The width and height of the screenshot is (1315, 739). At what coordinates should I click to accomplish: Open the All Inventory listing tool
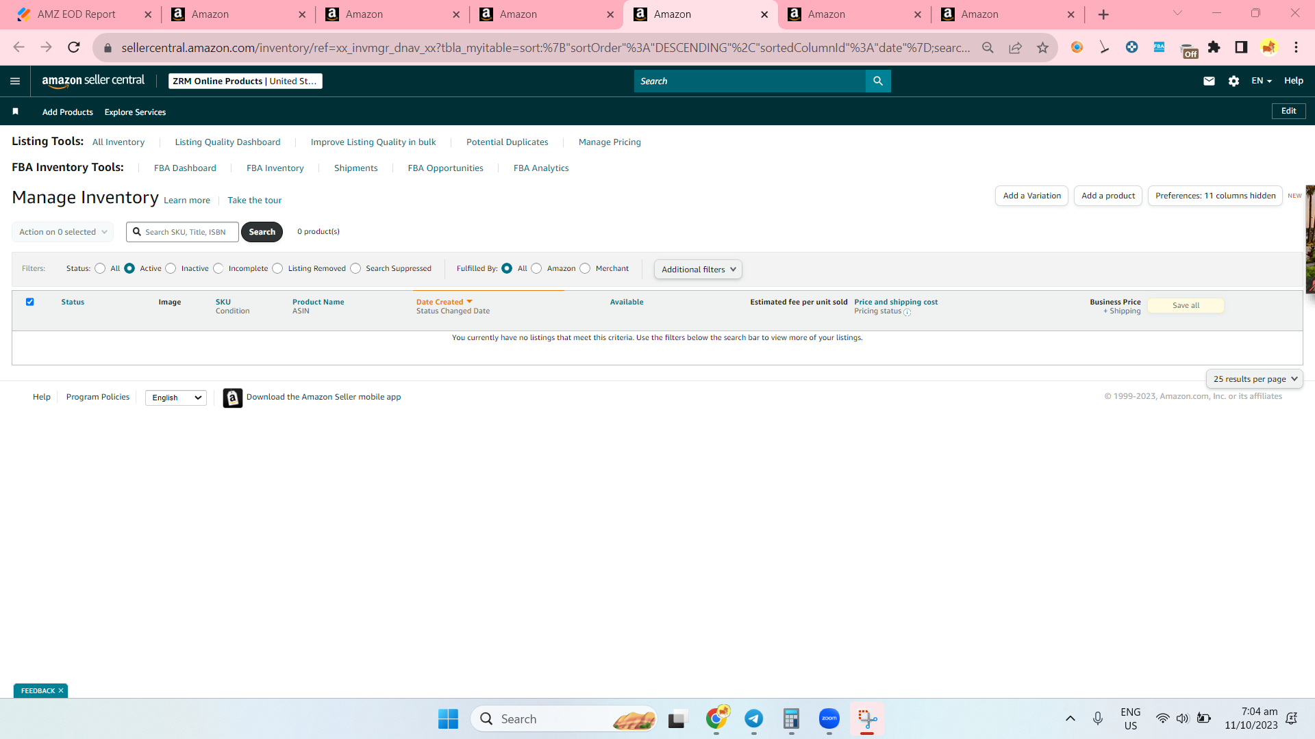(x=118, y=142)
